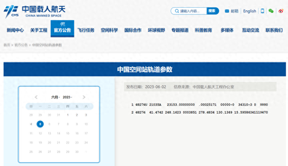This screenshot has width=288, height=166.
Task: Open the 环球视野 menu
Action: [156, 30]
